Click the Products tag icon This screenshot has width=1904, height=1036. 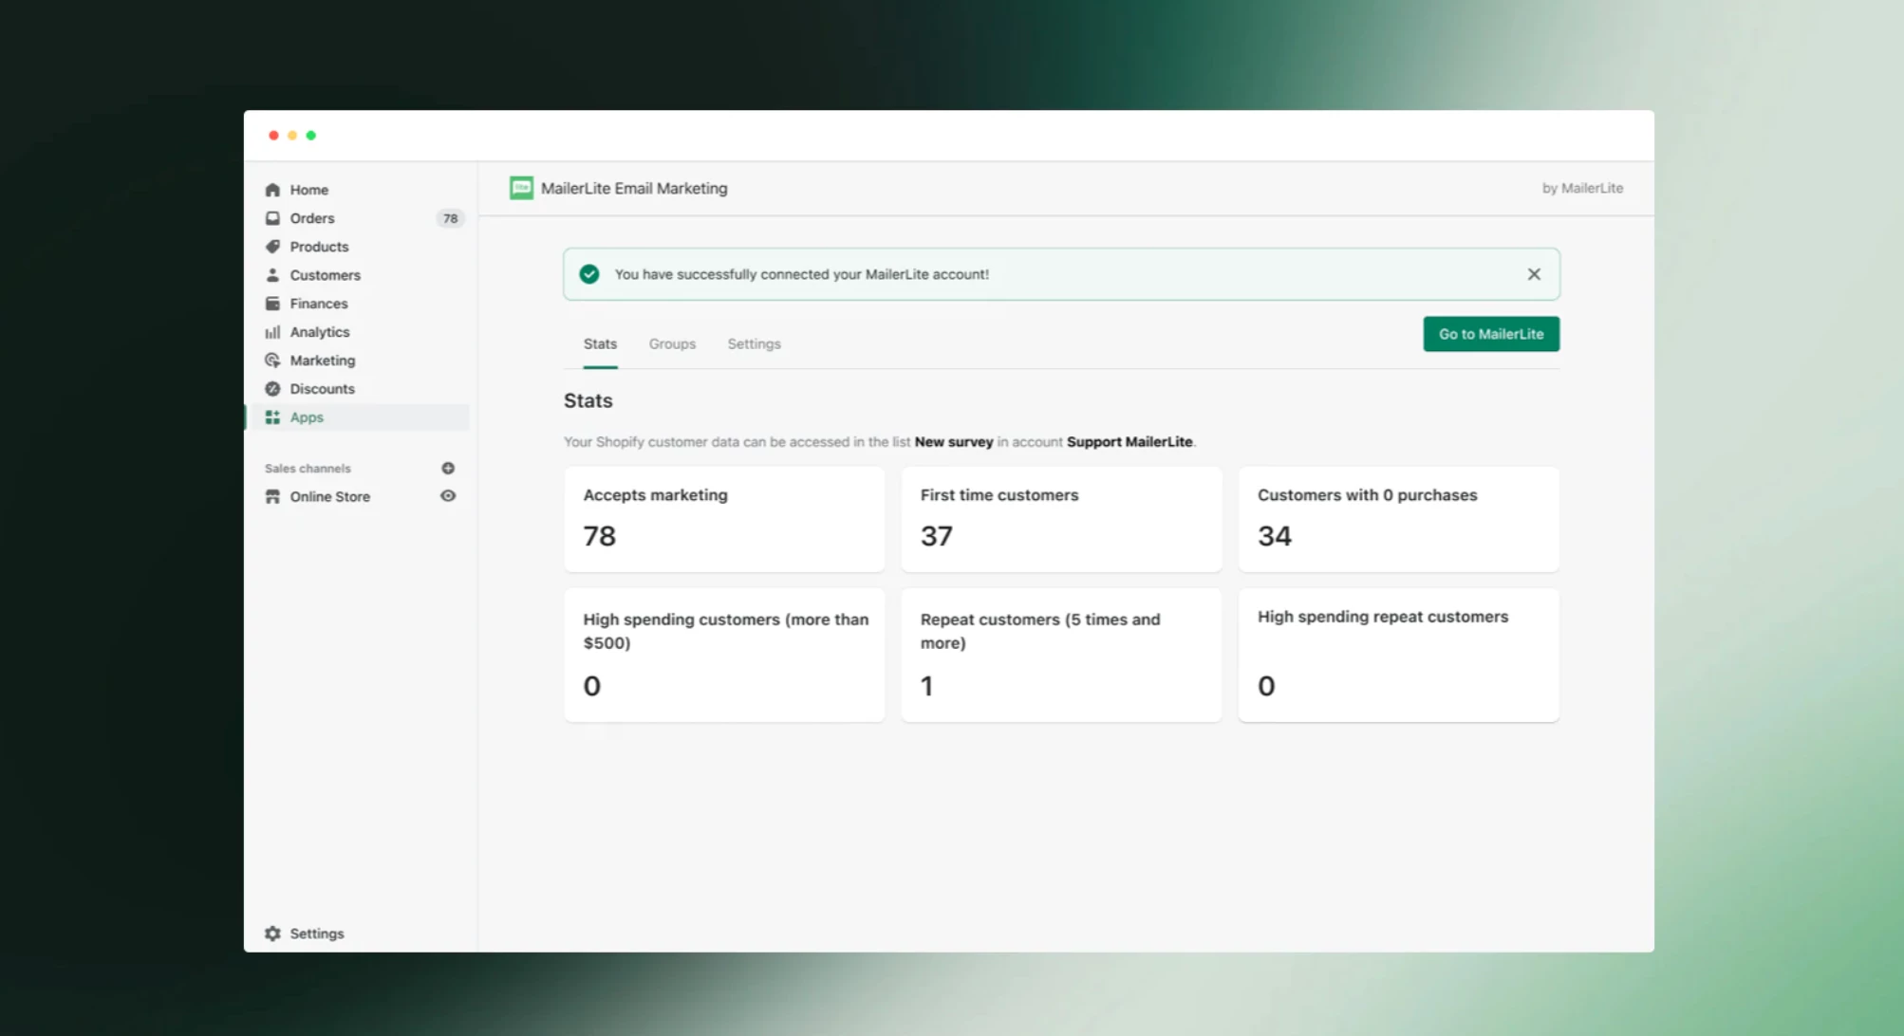click(x=272, y=247)
